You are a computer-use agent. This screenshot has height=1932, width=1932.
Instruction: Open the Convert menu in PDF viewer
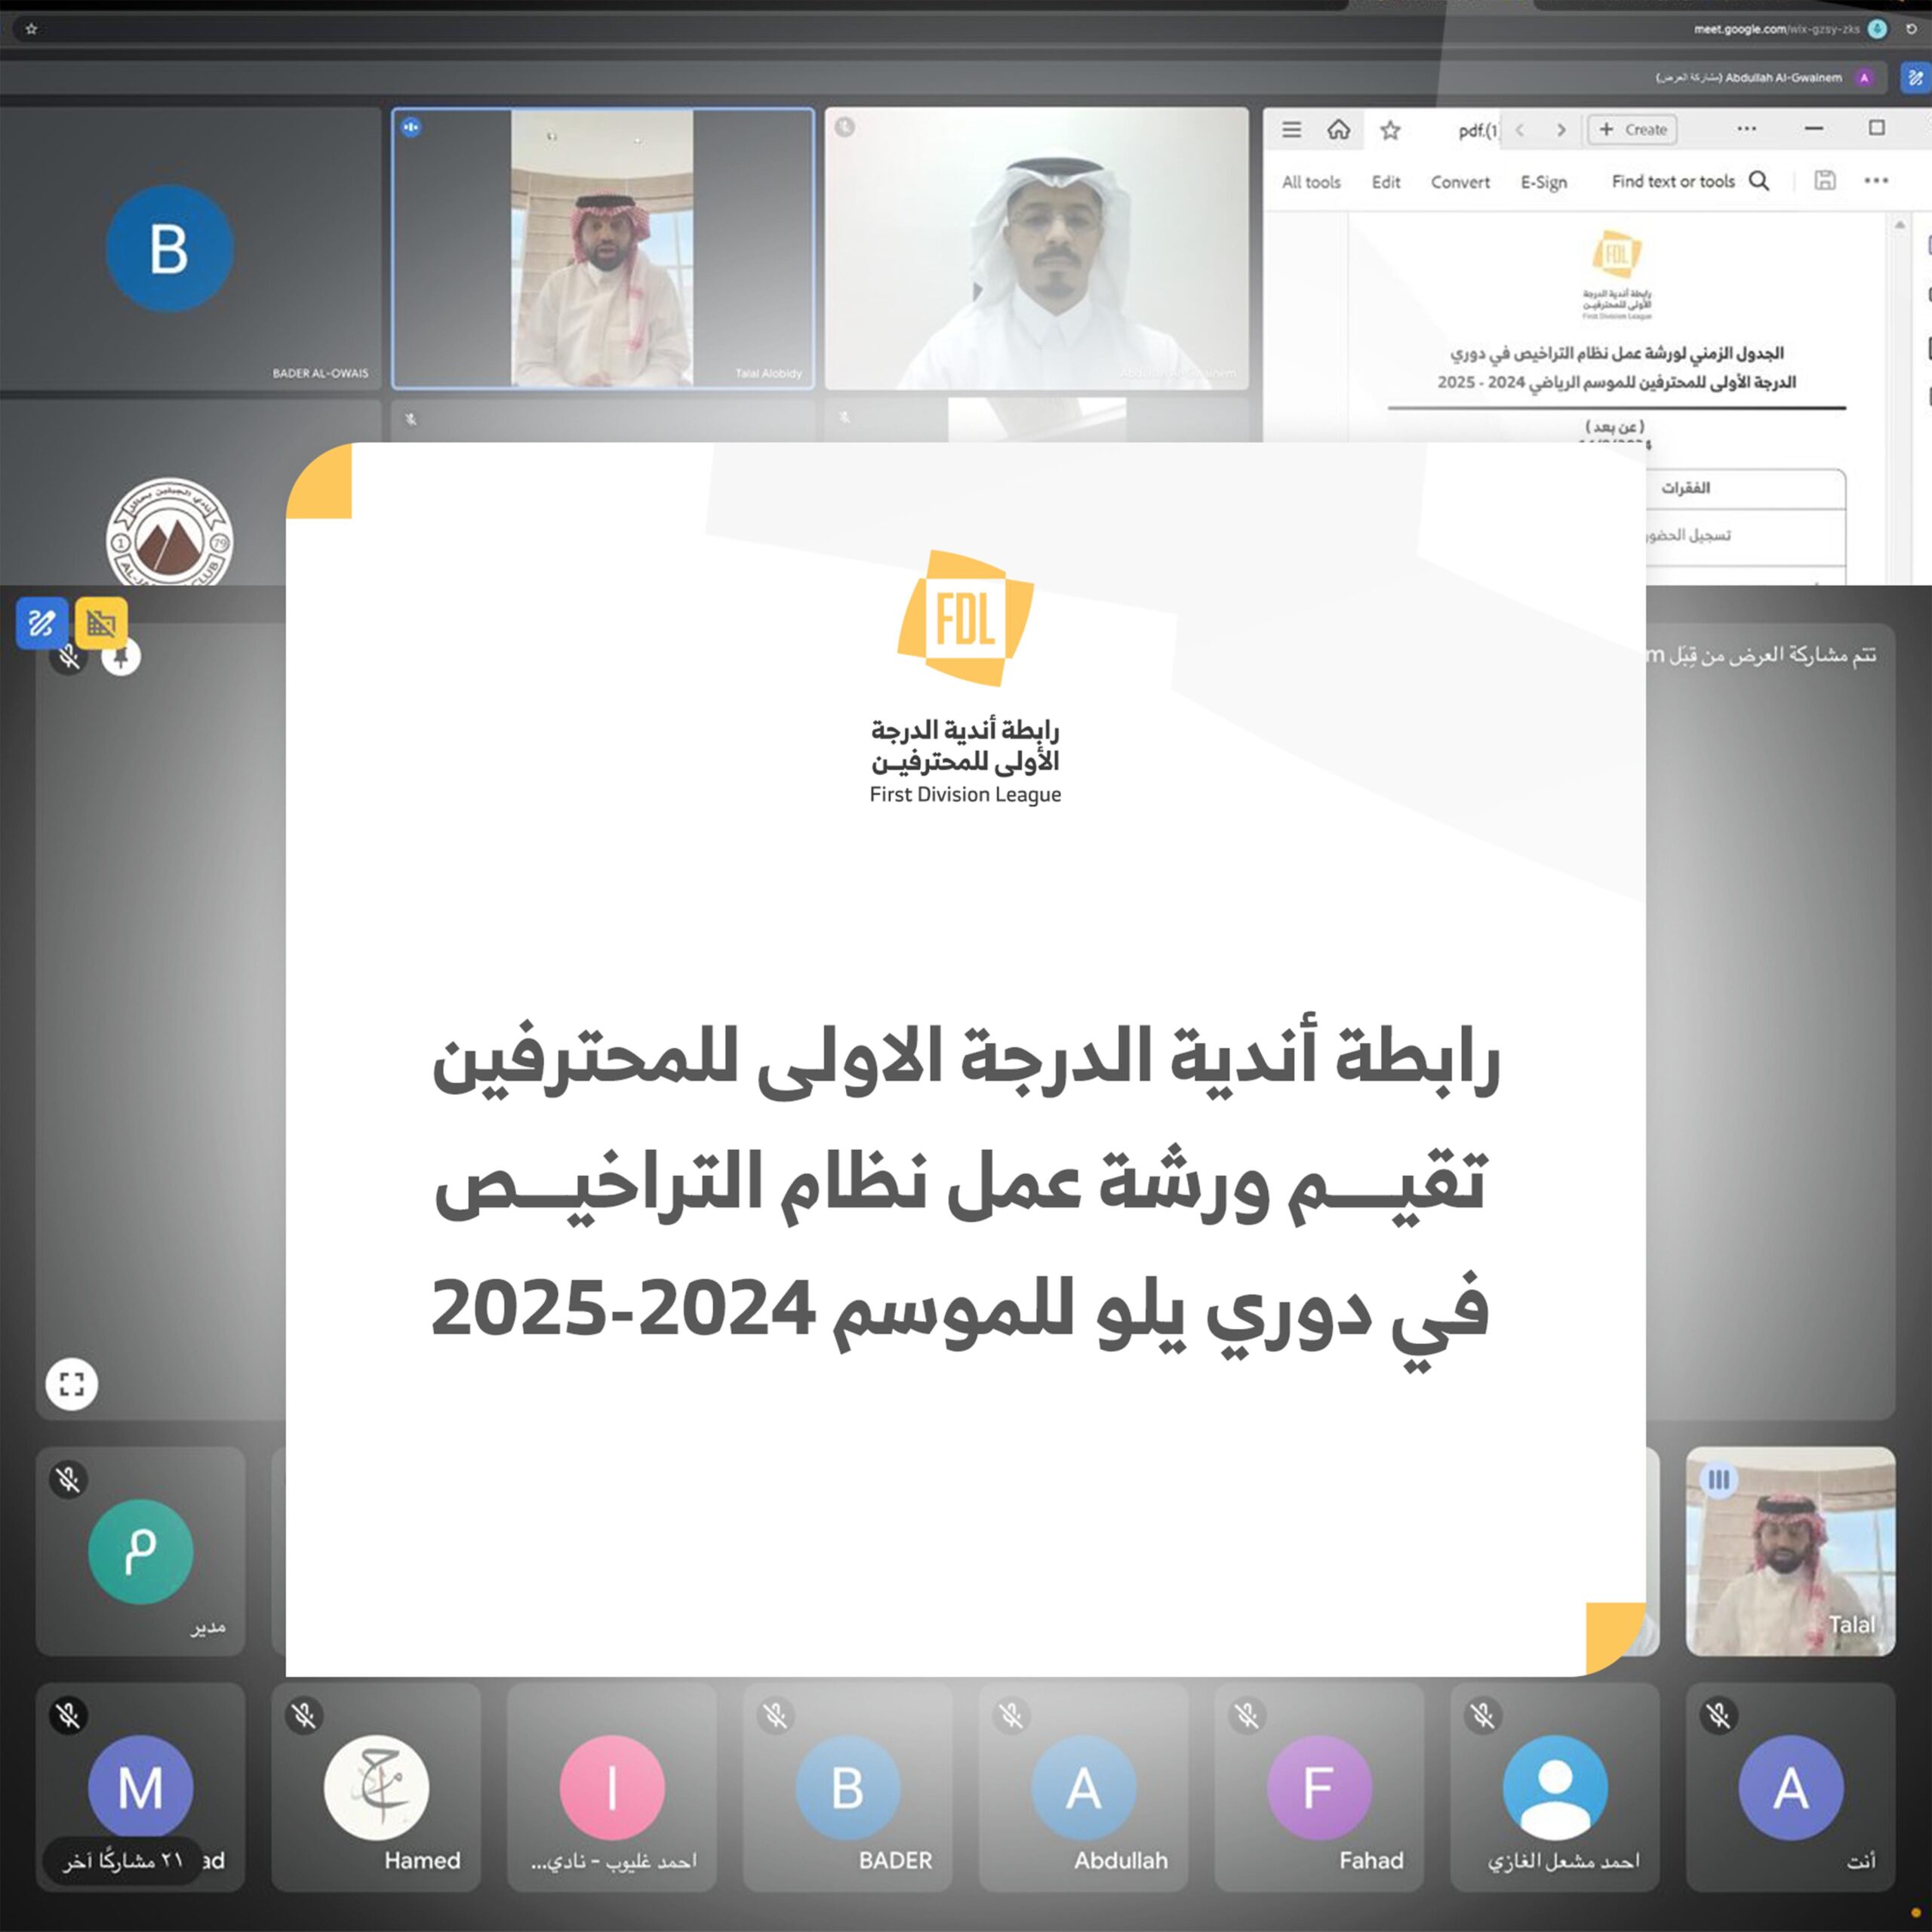(x=1460, y=182)
